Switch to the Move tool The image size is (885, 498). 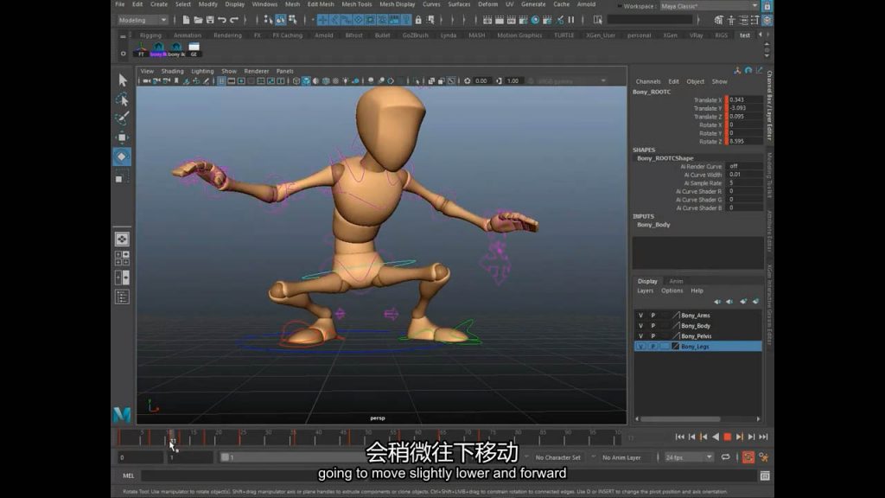[x=122, y=137]
